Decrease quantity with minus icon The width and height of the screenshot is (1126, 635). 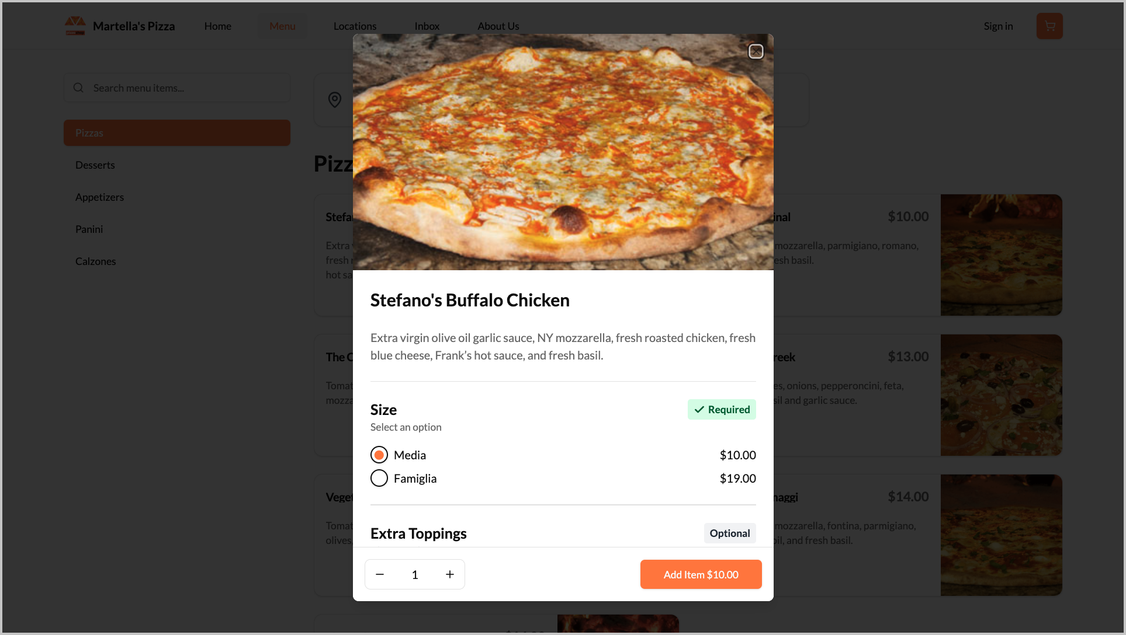(380, 574)
